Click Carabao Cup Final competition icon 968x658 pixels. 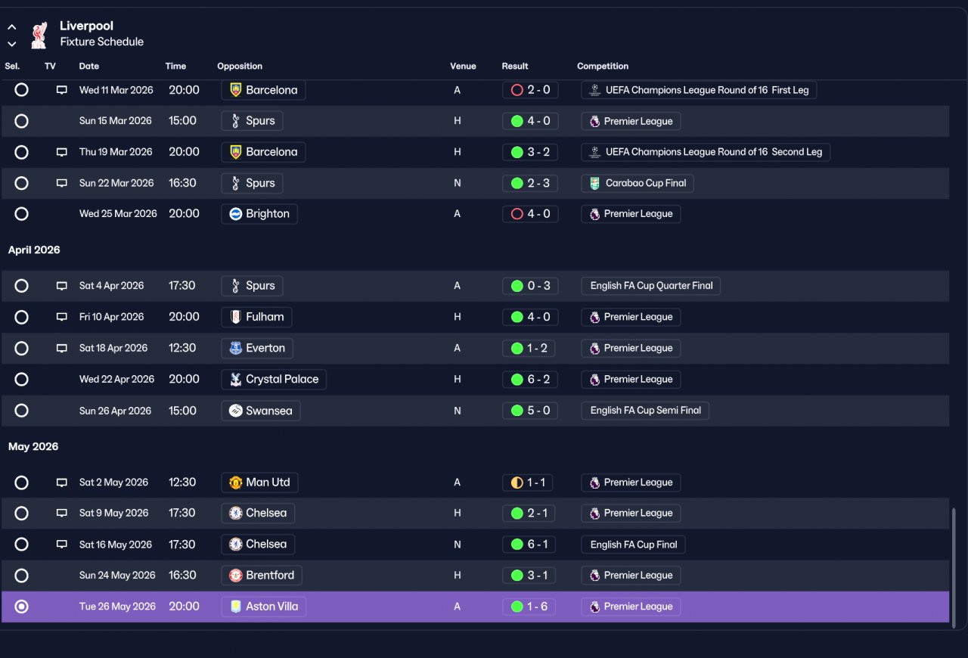coord(594,183)
